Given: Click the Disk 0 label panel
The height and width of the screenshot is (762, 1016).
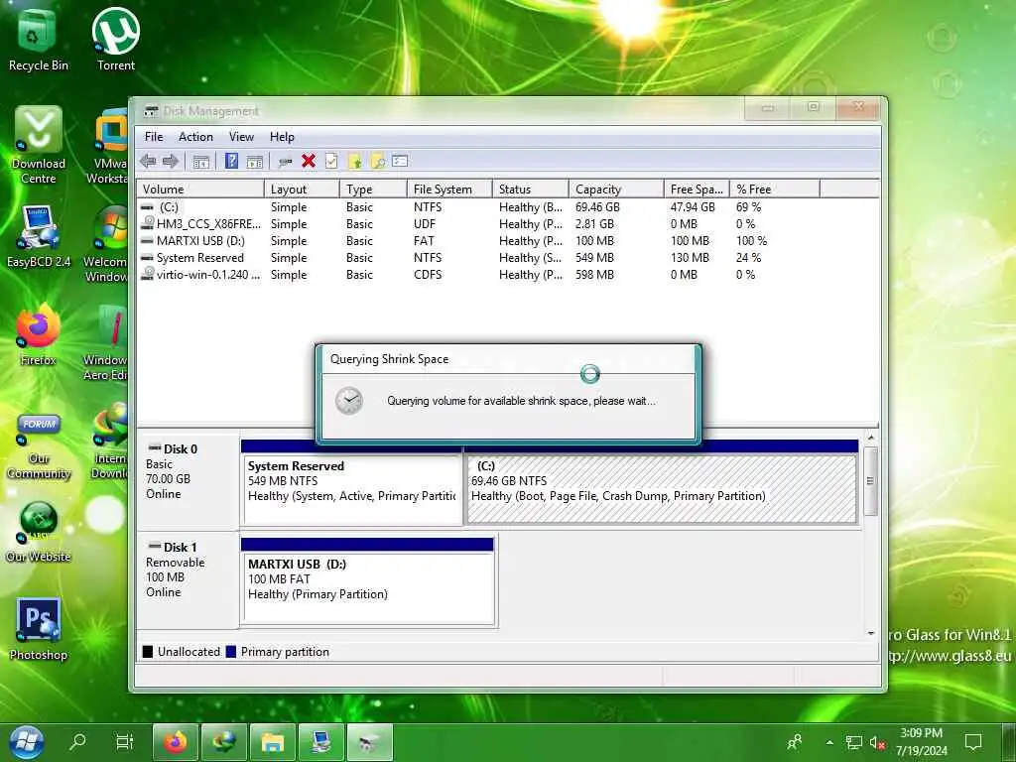Looking at the screenshot, I should pos(188,481).
